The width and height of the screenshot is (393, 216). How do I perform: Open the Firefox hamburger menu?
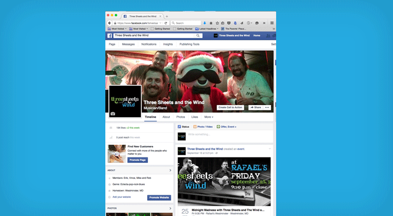[272, 23]
